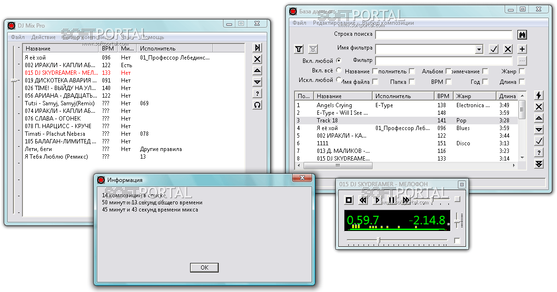557x292 pixels.
Task: Expand the 'Имя фильтра' dropdown
Action: [479, 49]
